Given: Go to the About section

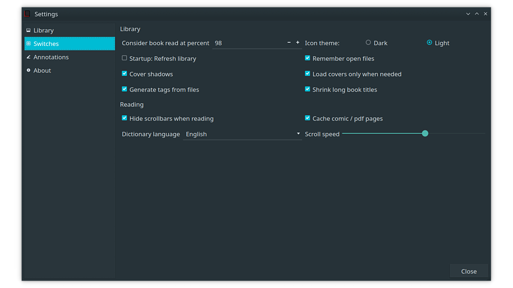Looking at the screenshot, I should tap(42, 71).
